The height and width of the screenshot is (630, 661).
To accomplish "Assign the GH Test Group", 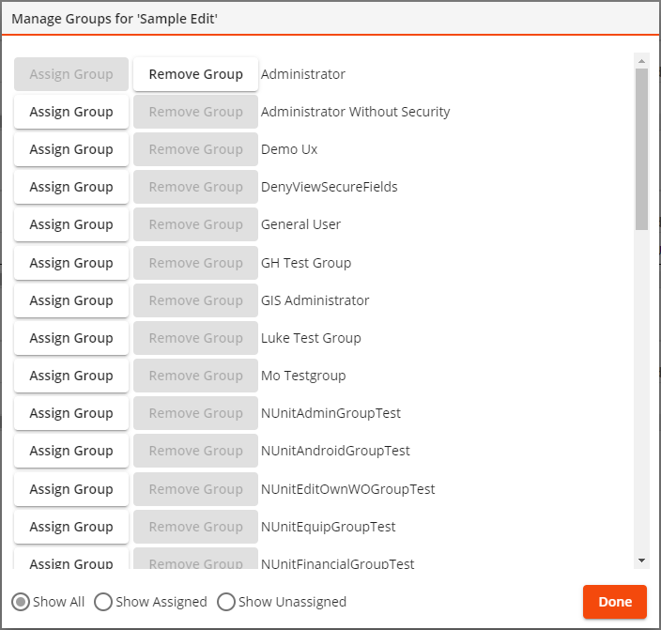I will tap(71, 263).
